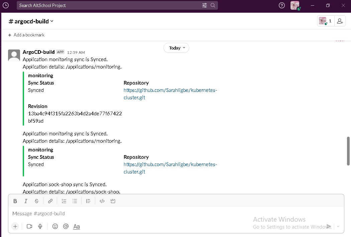The width and height of the screenshot is (351, 237).
Task: Open the user profile avatar in title bar
Action: pos(295,5)
